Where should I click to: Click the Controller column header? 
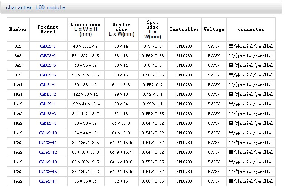click(x=184, y=29)
